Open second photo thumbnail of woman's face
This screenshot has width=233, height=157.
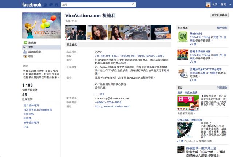[x=97, y=32]
